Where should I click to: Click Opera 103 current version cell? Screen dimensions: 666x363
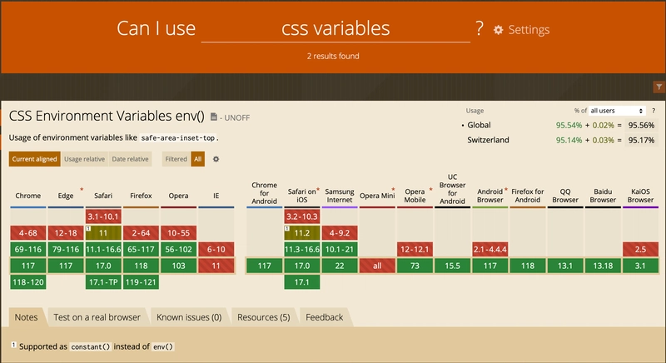[178, 266]
